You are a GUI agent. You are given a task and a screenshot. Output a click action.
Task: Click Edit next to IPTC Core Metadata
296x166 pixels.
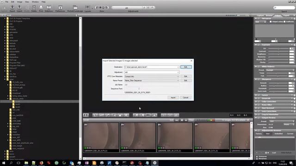(x=186, y=77)
